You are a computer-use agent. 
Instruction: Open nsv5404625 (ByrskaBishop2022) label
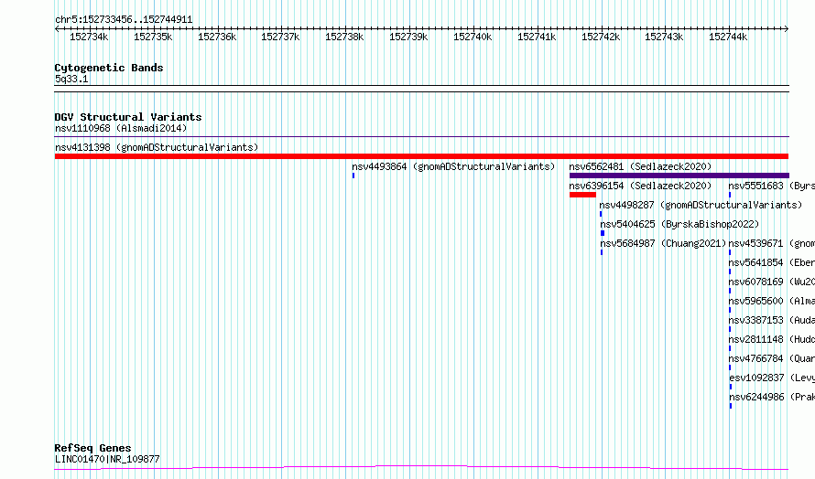(679, 224)
